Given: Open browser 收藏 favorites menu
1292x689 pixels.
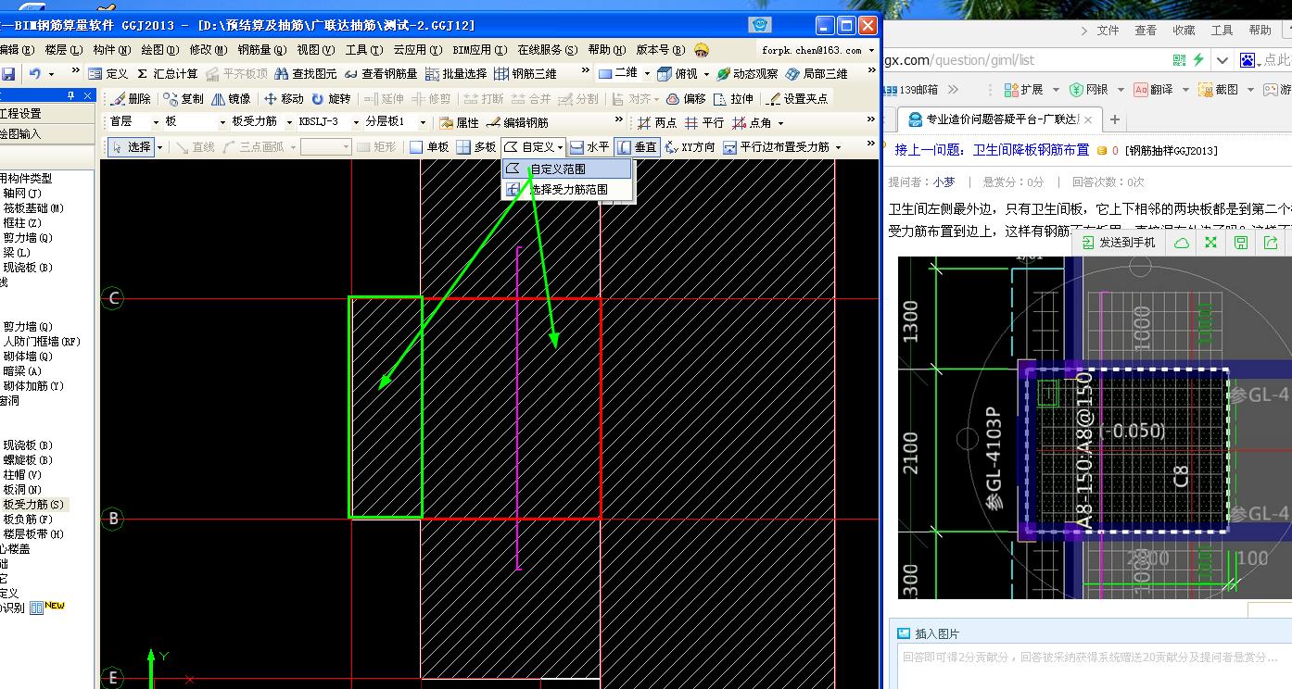Looking at the screenshot, I should coord(1184,31).
